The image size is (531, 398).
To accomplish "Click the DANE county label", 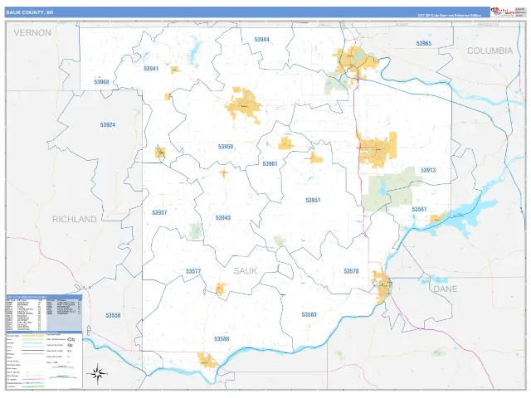I will [x=446, y=289].
